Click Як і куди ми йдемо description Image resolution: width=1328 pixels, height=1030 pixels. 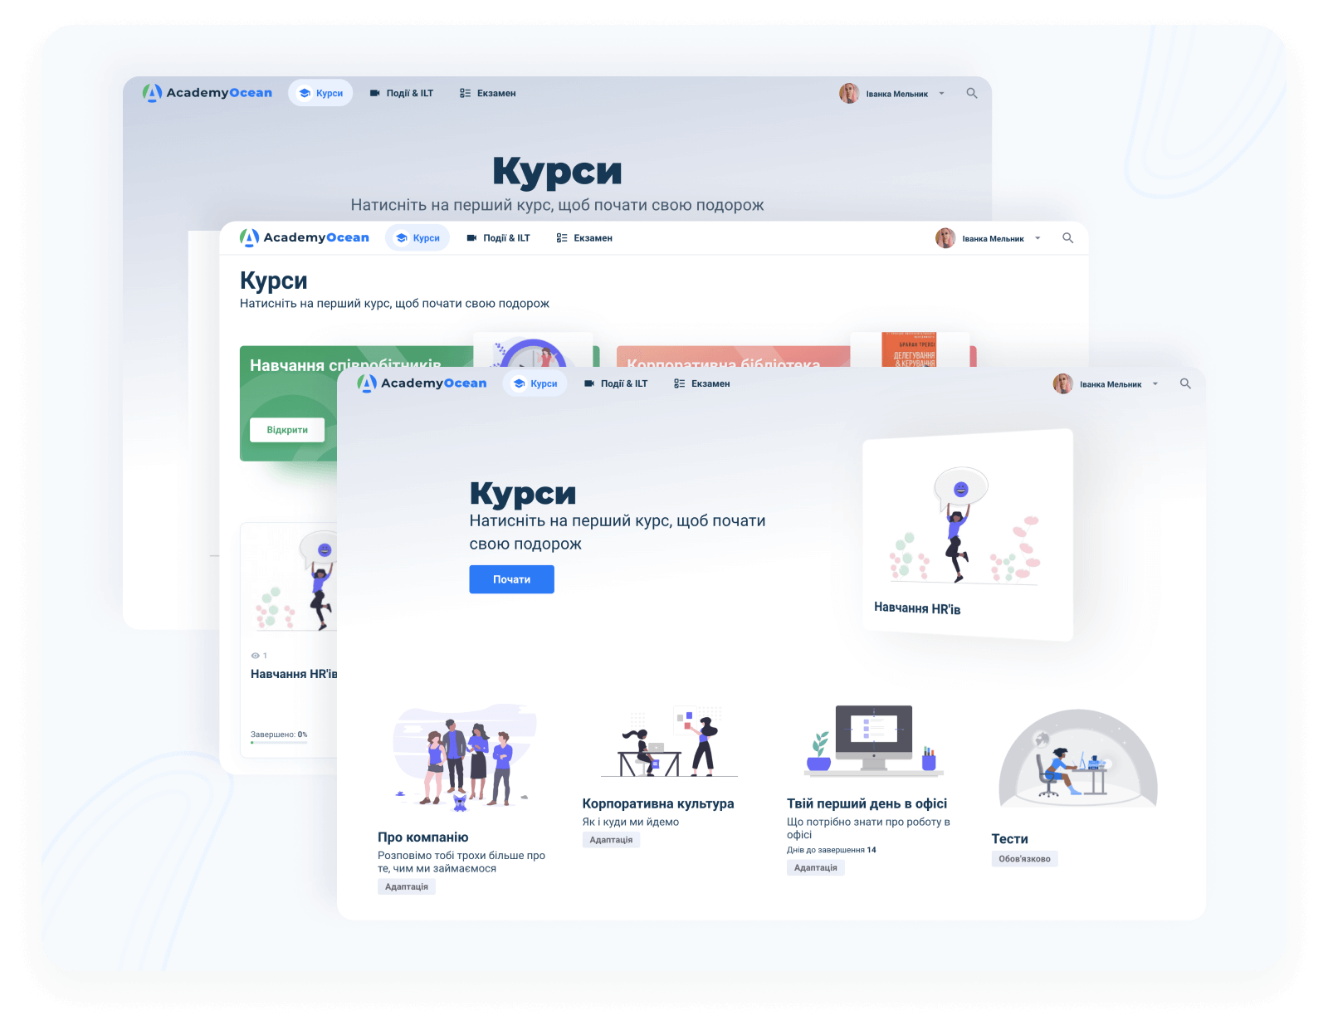pos(631,822)
